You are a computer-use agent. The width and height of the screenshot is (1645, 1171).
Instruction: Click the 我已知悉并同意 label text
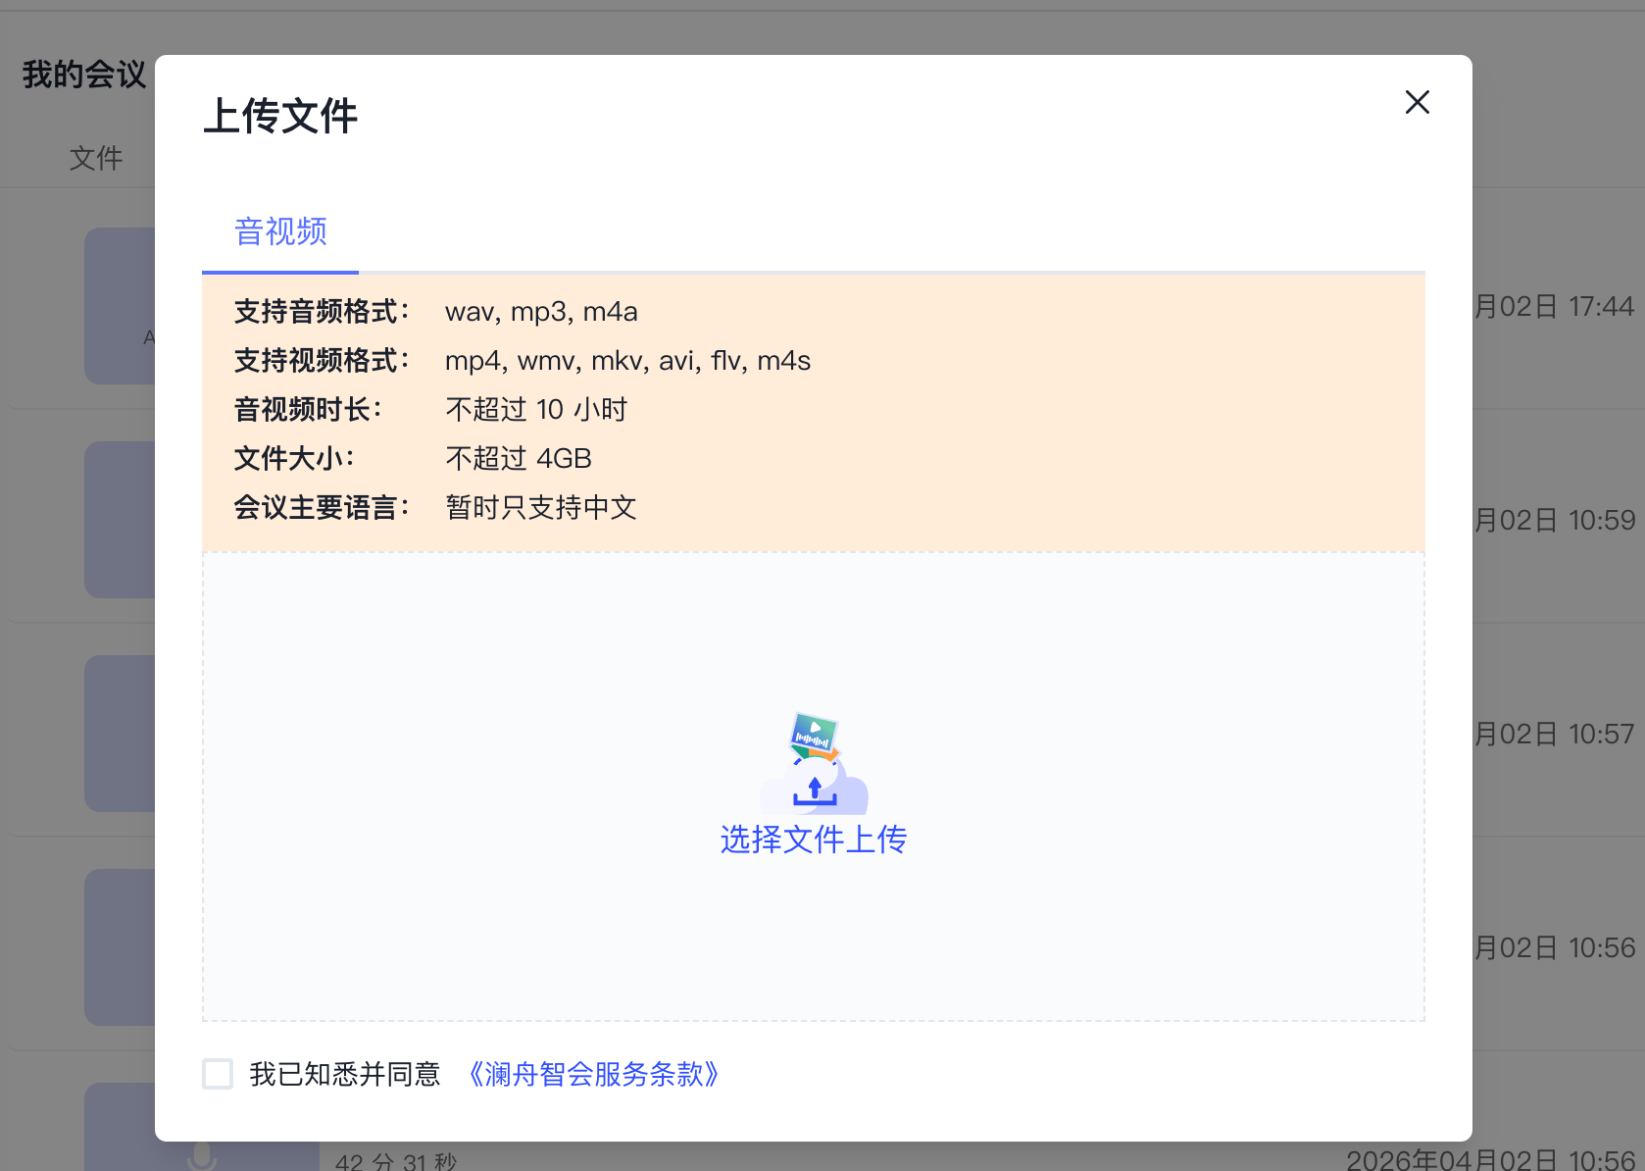[345, 1074]
